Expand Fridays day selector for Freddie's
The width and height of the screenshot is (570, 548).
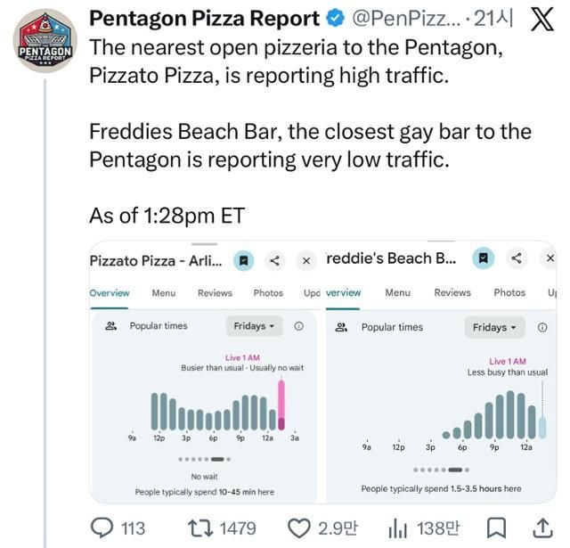pos(494,327)
